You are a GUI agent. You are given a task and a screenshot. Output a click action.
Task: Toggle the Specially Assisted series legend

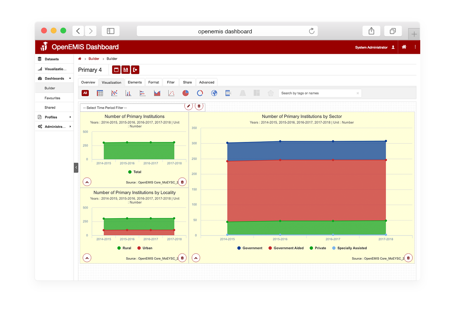pyautogui.click(x=350, y=248)
